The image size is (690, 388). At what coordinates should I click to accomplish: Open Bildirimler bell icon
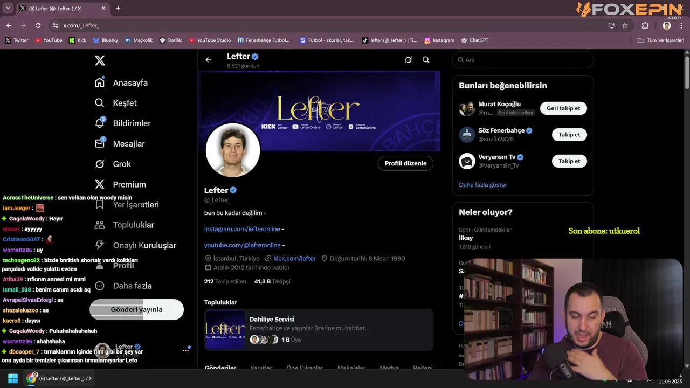coord(100,123)
